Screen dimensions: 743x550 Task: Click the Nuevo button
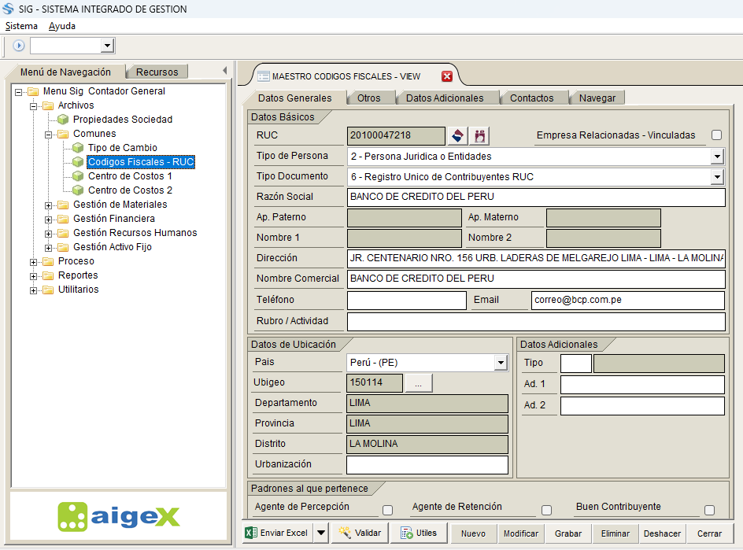coord(473,533)
